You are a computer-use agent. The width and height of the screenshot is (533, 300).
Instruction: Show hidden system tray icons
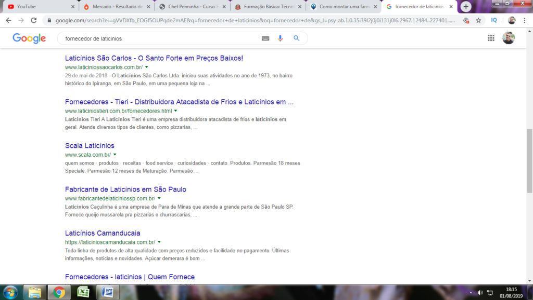pyautogui.click(x=471, y=293)
